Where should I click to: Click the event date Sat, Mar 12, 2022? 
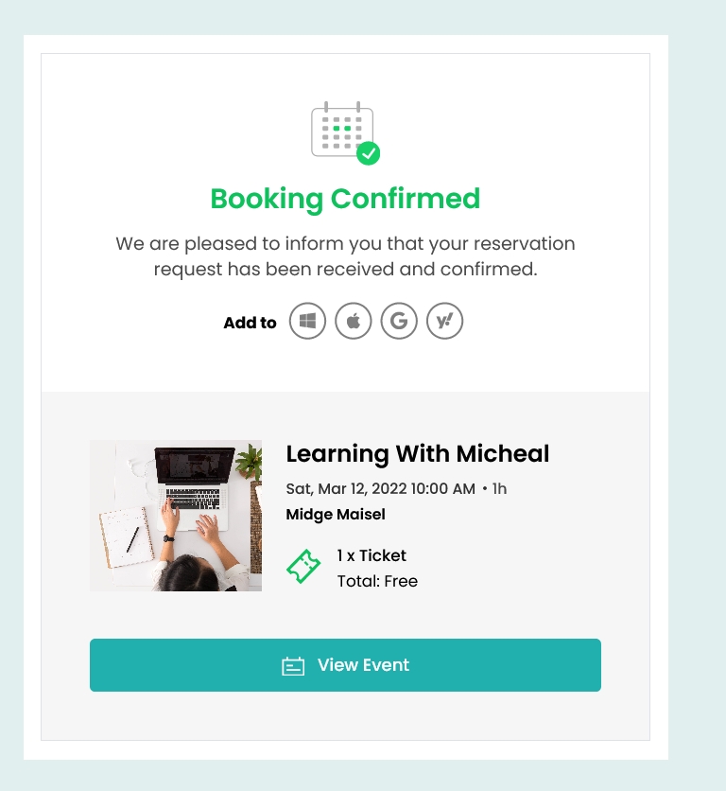pyautogui.click(x=346, y=489)
